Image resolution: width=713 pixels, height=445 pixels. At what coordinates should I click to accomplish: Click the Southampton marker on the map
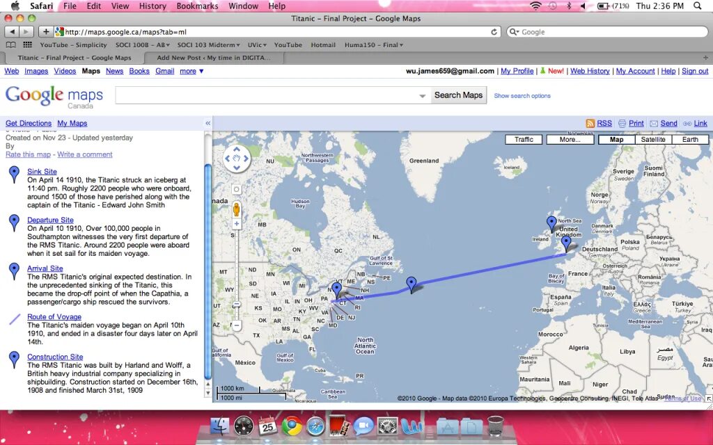pos(565,244)
